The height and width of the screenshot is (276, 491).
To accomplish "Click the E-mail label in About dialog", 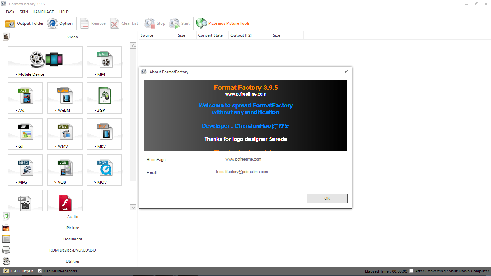I will tap(152, 173).
